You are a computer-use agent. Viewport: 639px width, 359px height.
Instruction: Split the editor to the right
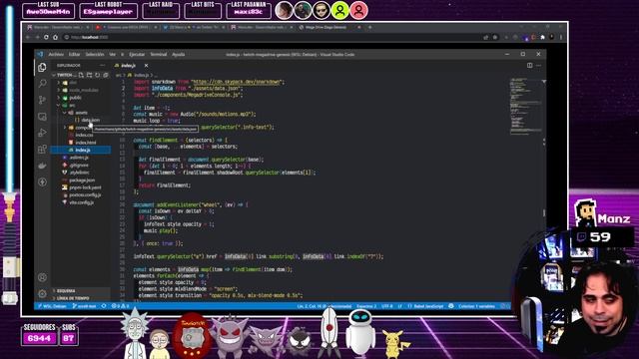coord(530,65)
